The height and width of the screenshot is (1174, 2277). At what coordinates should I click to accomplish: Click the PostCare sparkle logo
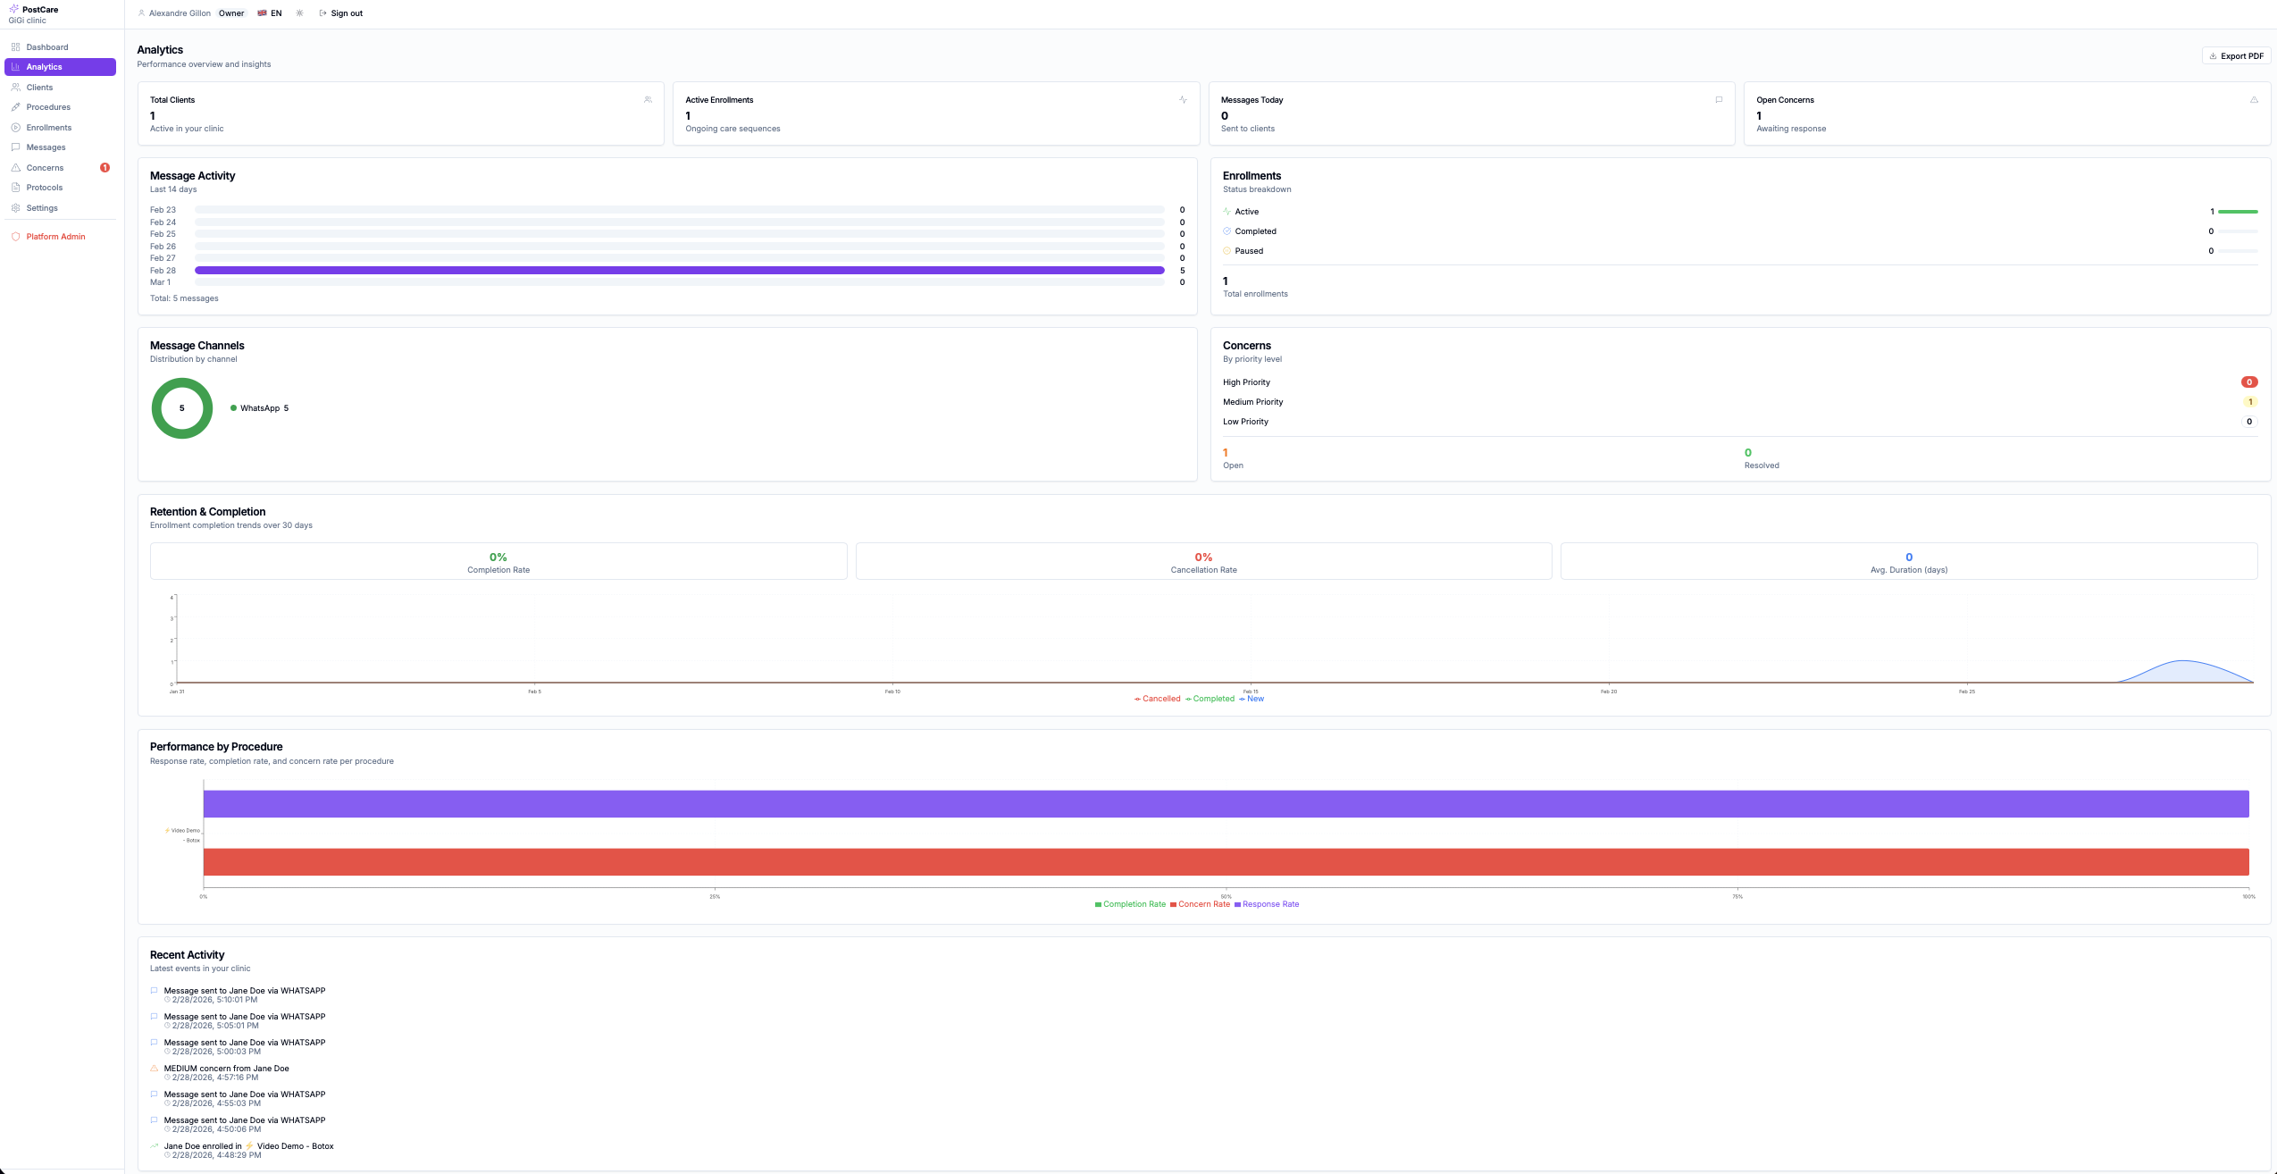point(14,9)
